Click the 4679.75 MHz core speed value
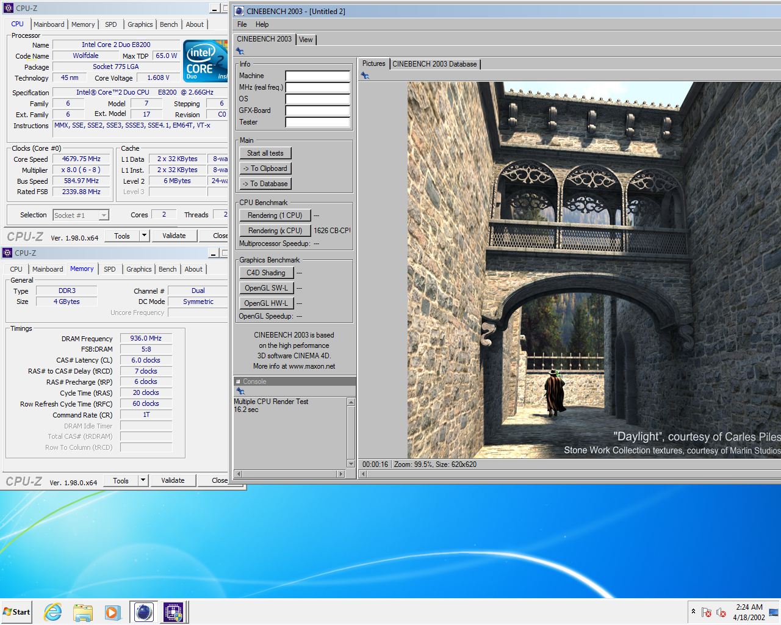This screenshot has width=781, height=625. 81,159
